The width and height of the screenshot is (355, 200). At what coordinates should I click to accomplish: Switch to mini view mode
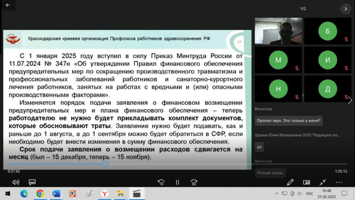pos(306,182)
